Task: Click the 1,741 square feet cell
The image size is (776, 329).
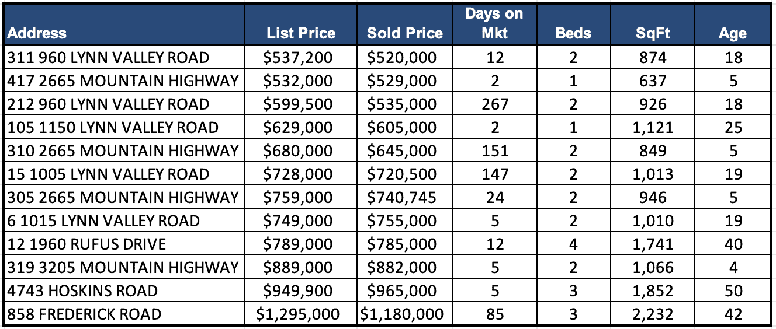Action: click(x=653, y=244)
